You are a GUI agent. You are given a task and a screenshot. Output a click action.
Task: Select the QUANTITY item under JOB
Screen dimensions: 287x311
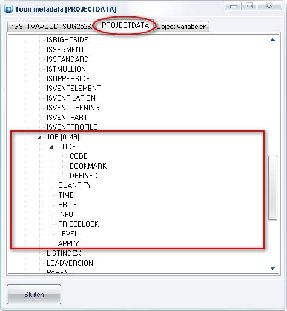coord(75,186)
